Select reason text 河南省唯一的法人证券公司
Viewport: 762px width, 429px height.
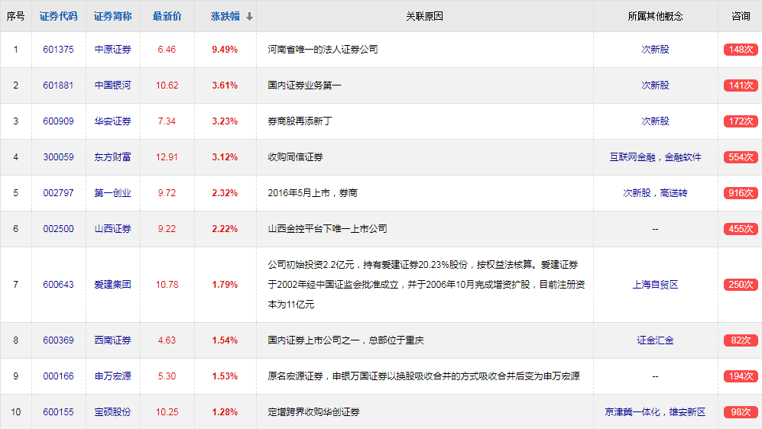coord(323,50)
